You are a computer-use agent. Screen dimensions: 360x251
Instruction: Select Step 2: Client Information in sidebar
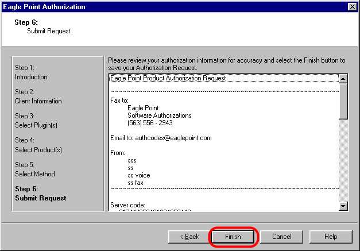point(38,96)
